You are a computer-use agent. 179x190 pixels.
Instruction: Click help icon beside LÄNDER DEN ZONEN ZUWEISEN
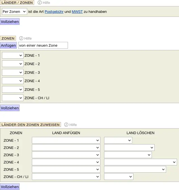coord(66,125)
